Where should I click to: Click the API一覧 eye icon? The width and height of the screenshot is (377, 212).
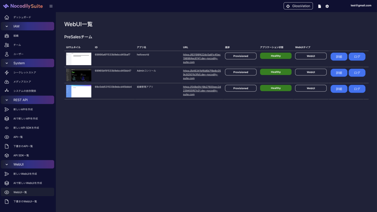click(x=7, y=137)
